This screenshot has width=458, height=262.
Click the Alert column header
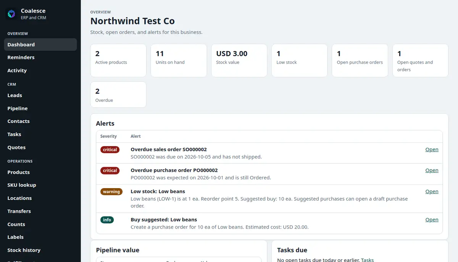[x=135, y=136]
